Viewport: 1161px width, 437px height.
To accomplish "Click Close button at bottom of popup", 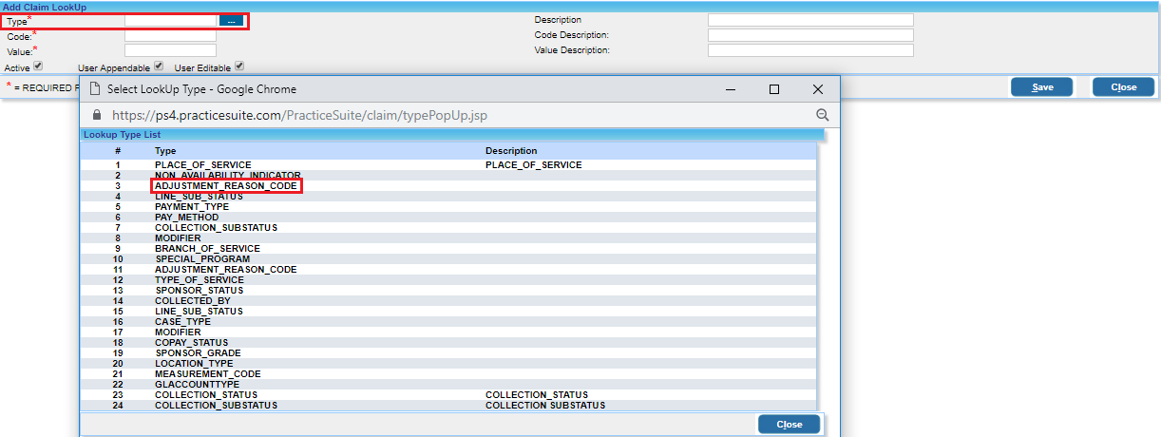I will (789, 424).
